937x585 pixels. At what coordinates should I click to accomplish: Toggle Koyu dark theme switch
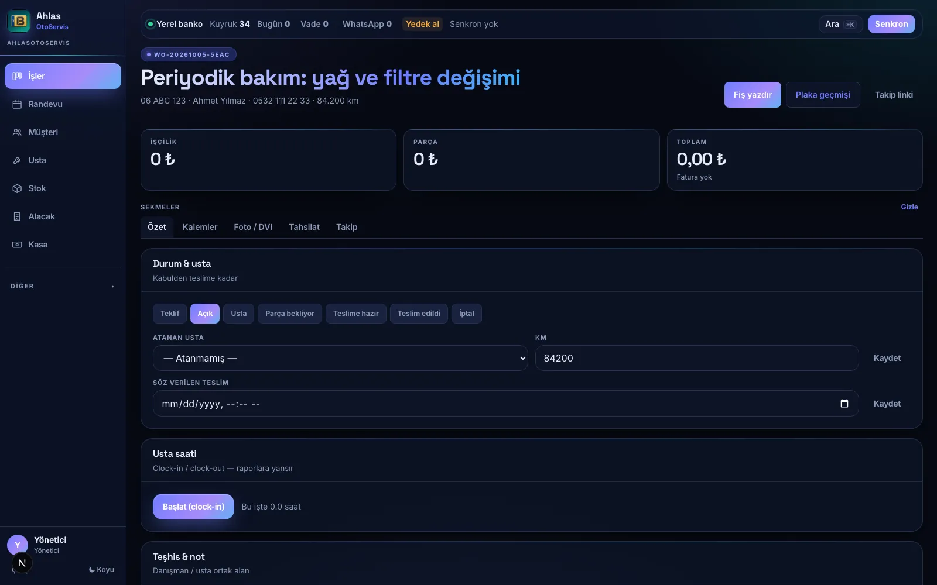point(101,570)
